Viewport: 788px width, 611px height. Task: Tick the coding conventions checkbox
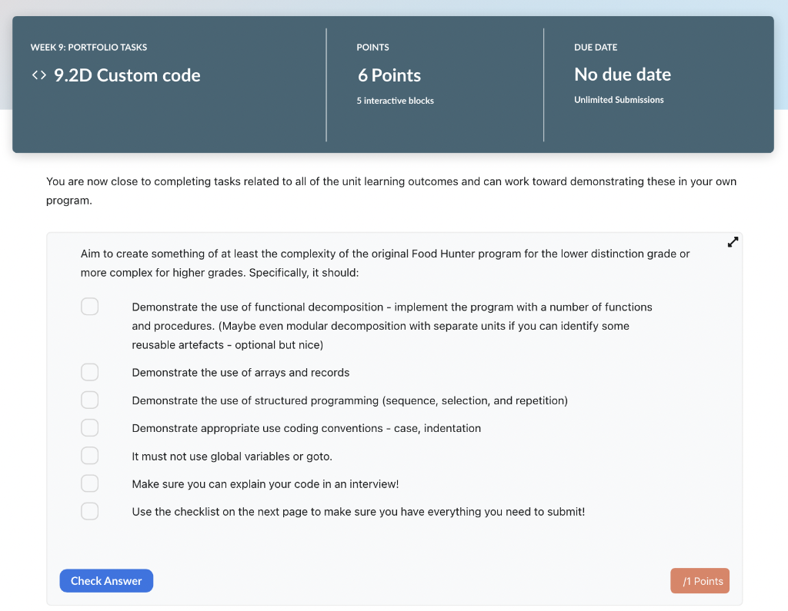[x=90, y=428]
